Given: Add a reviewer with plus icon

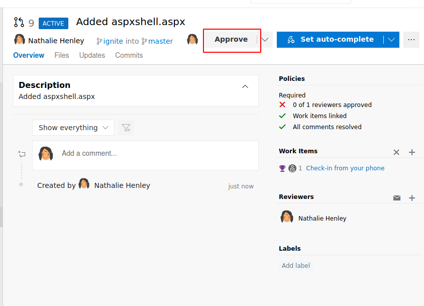Looking at the screenshot, I should (412, 198).
